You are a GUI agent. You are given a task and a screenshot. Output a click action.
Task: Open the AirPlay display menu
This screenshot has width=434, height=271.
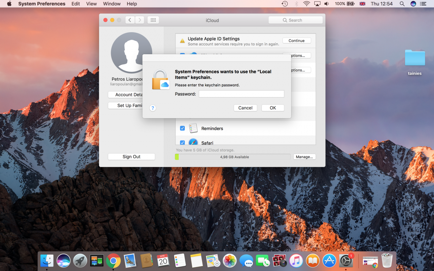pos(317,4)
